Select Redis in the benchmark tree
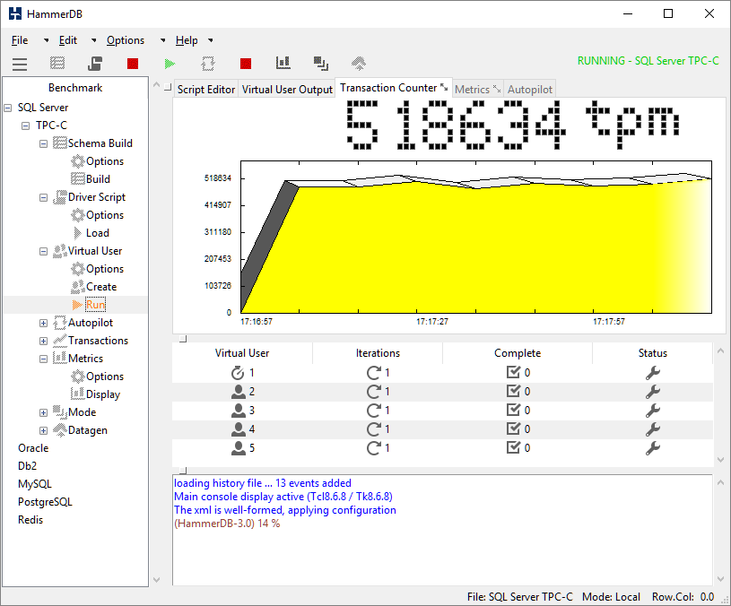The width and height of the screenshot is (731, 606). (x=30, y=520)
